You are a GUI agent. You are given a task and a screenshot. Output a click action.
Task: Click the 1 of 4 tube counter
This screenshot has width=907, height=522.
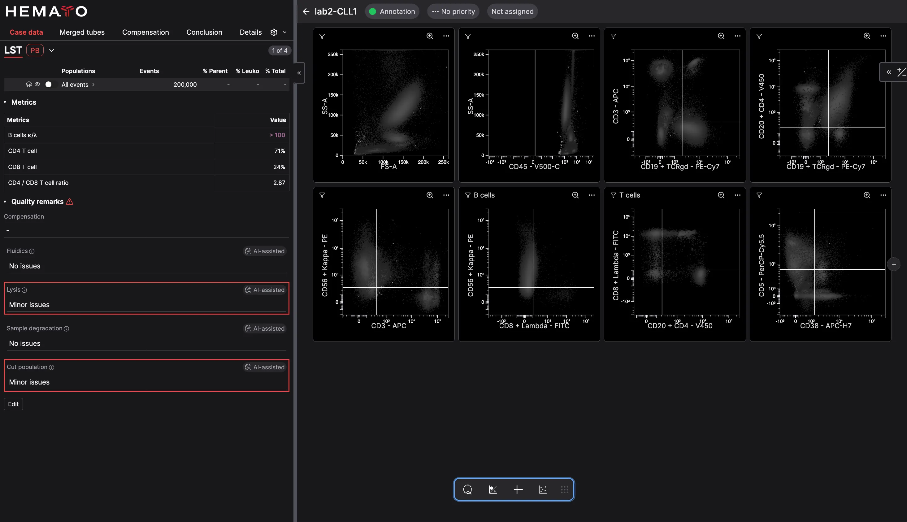pyautogui.click(x=280, y=50)
